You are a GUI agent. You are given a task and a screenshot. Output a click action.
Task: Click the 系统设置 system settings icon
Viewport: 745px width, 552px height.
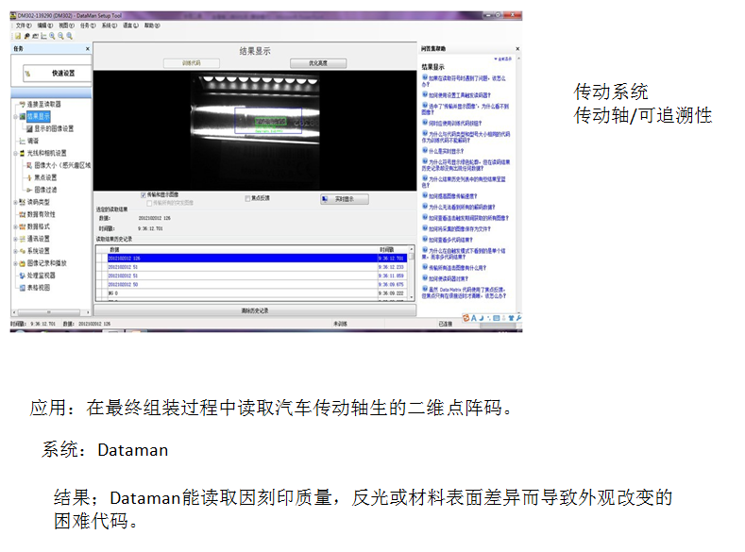(22, 251)
